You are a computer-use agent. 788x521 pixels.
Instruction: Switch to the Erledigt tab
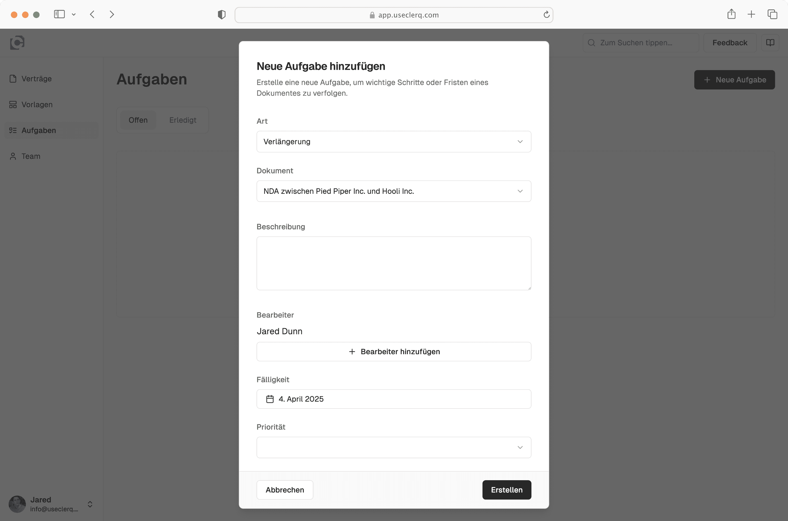[x=182, y=120]
